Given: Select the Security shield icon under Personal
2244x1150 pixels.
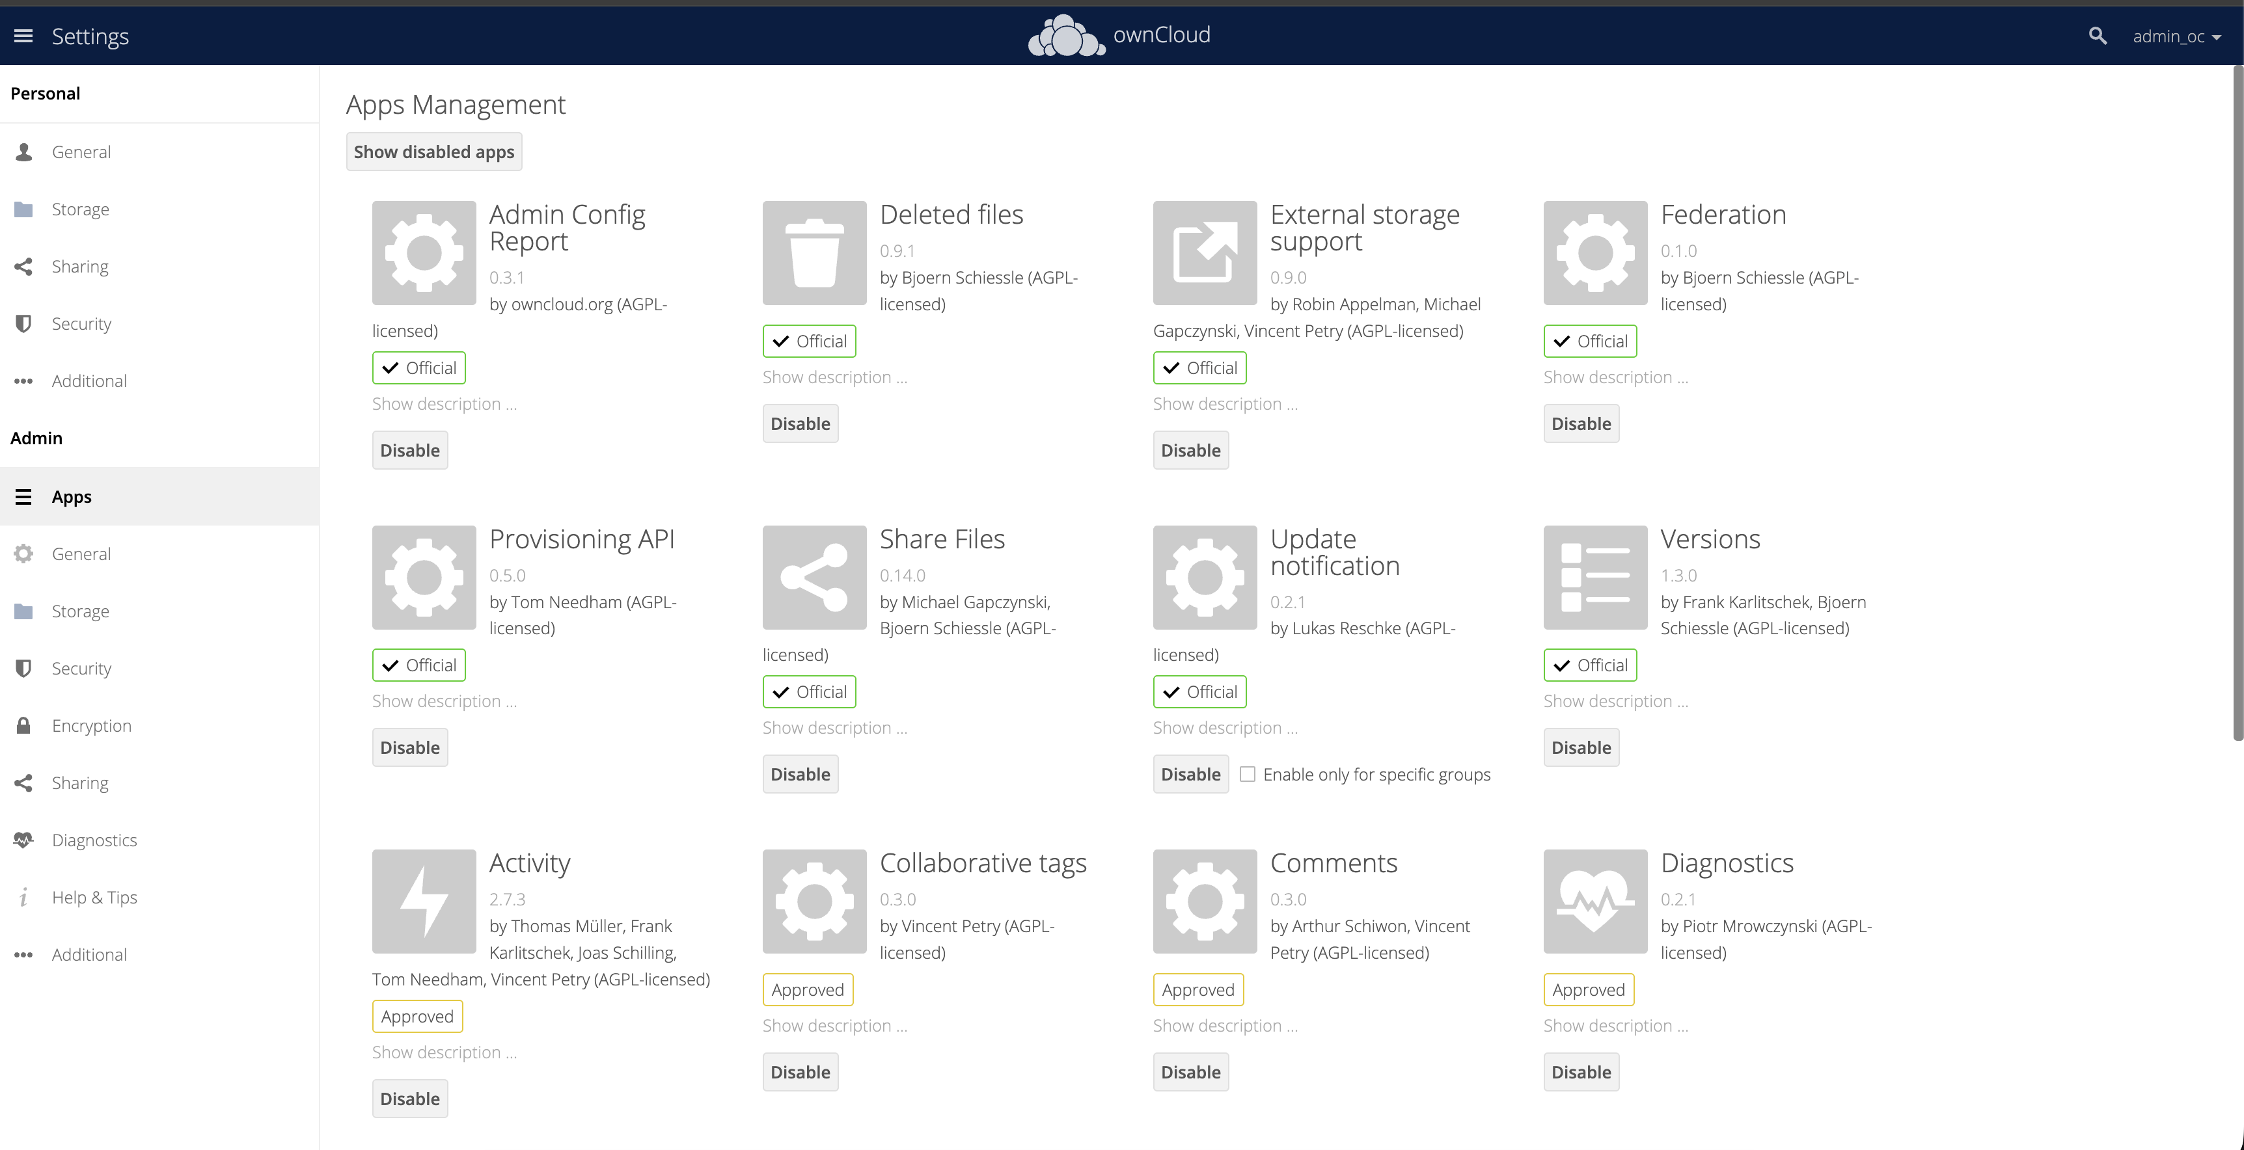Looking at the screenshot, I should 23,323.
